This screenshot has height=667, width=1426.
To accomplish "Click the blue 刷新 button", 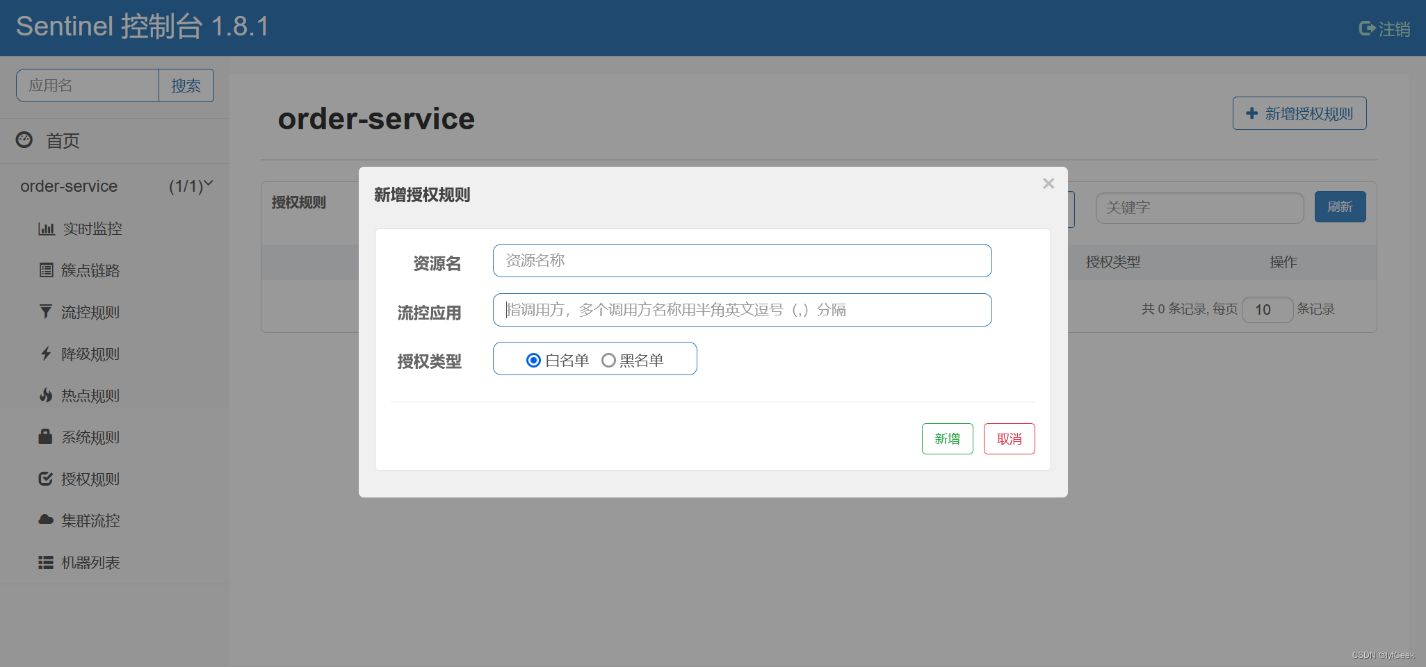I will coord(1340,206).
